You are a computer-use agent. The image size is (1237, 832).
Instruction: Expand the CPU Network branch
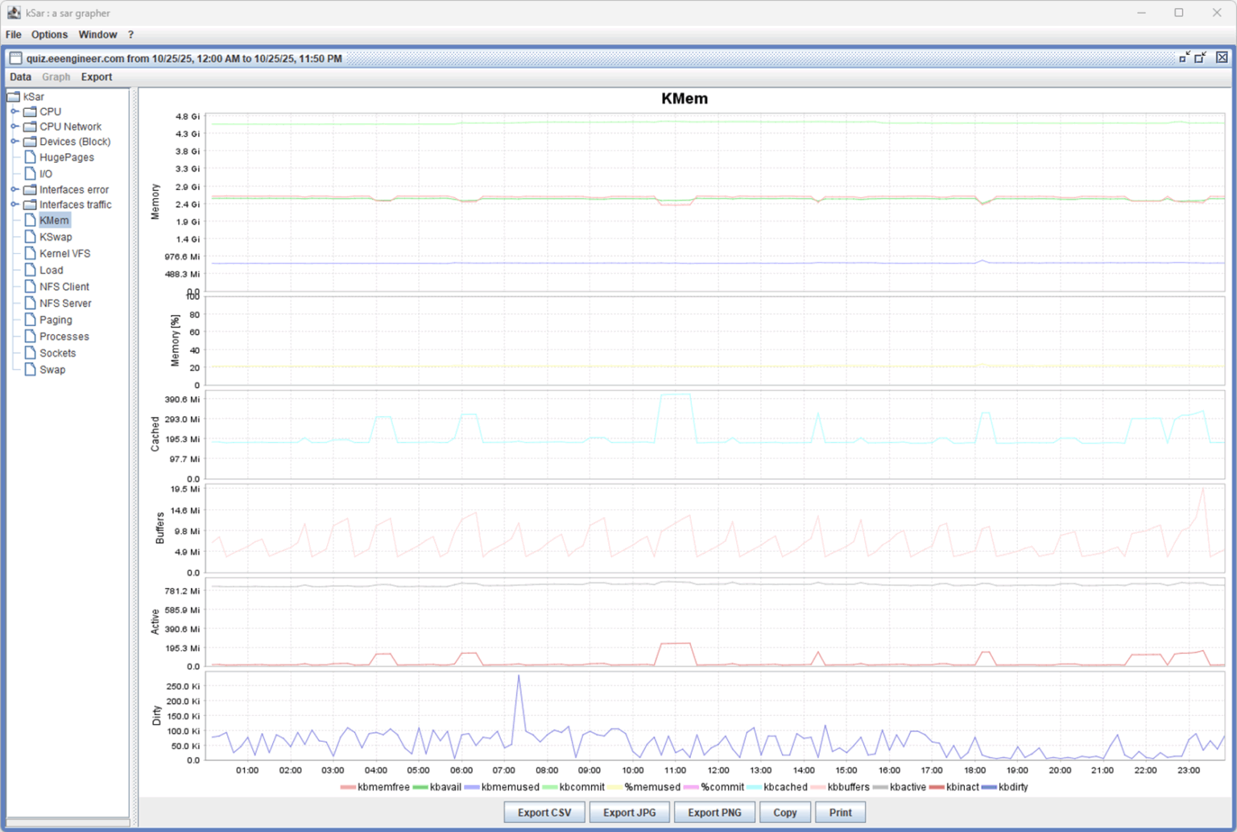[x=14, y=126]
